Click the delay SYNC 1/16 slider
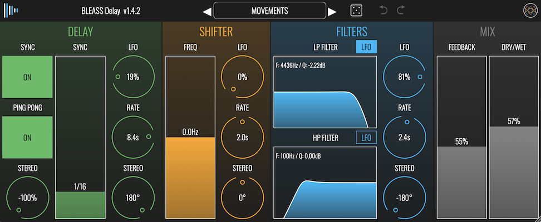Viewport: 541px width, 222px height. (80, 137)
